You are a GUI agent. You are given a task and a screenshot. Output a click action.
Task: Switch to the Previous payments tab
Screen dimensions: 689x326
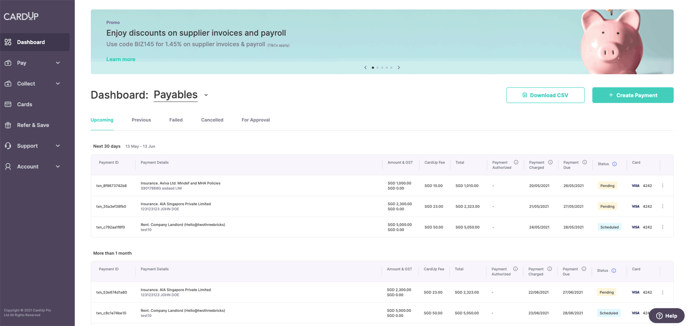pyautogui.click(x=141, y=120)
